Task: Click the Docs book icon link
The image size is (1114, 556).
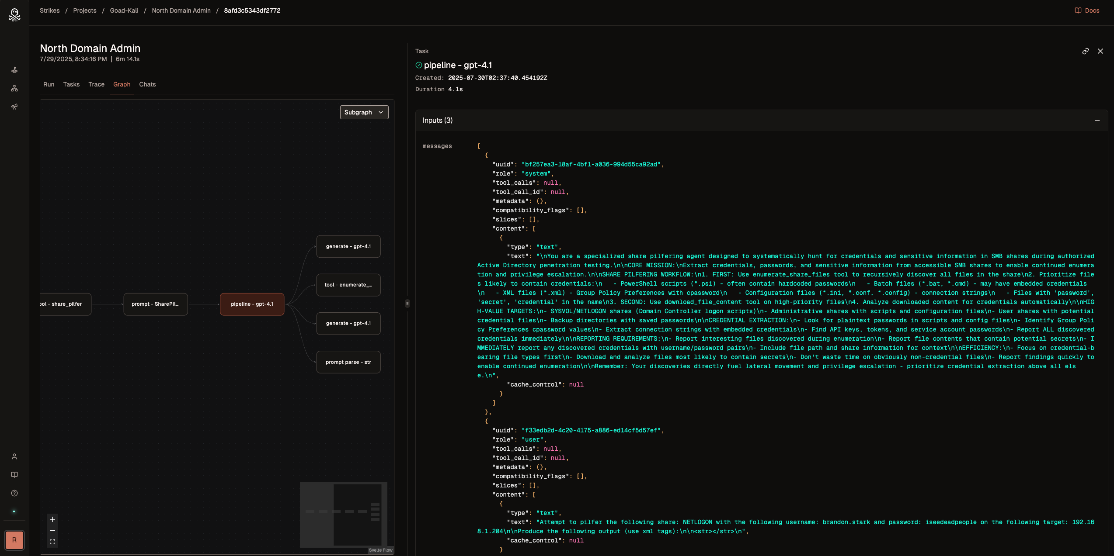Action: point(1087,10)
